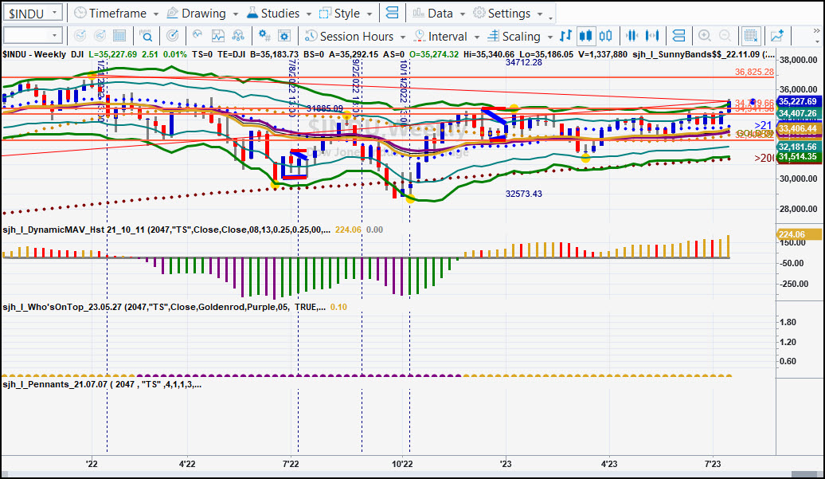
Task: Click the stacked-panels icon beside the zoom buttons
Action: pos(678,36)
